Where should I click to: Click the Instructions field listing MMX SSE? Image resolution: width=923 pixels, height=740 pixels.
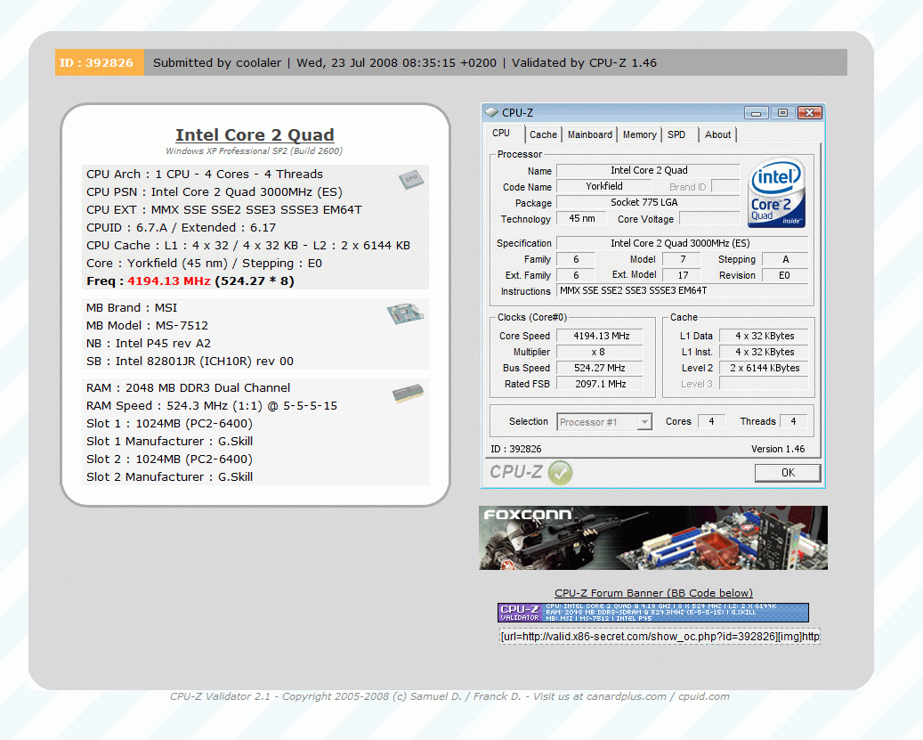(683, 291)
